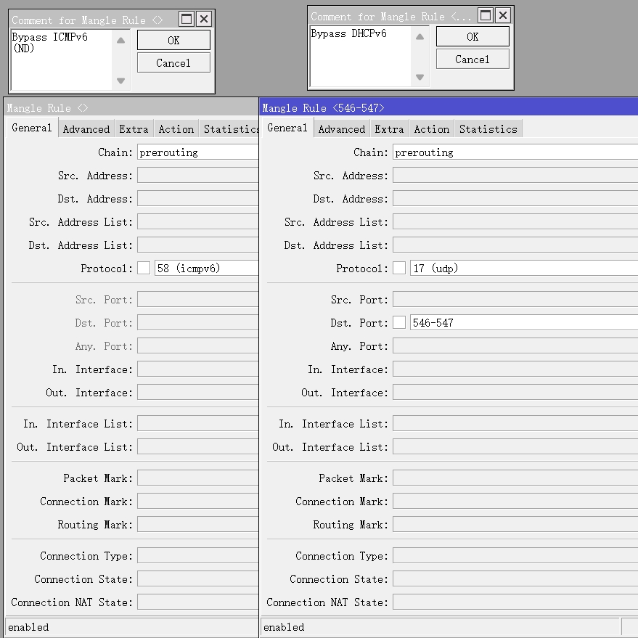638x638 pixels.
Task: Click In. Interface field in <546-547> rule
Action: tap(515, 369)
